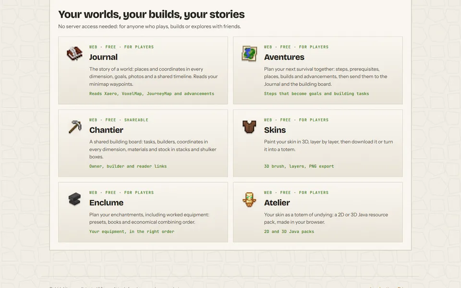The image size is (461, 288).
Task: Open the Journal card title
Action: click(x=103, y=57)
